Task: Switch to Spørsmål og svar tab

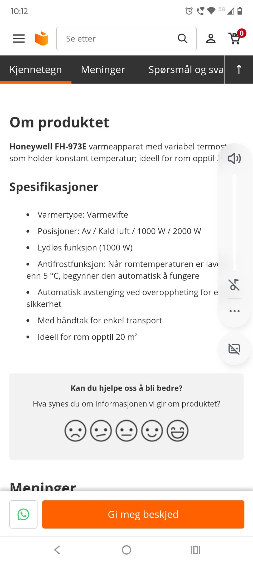Action: 186,70
